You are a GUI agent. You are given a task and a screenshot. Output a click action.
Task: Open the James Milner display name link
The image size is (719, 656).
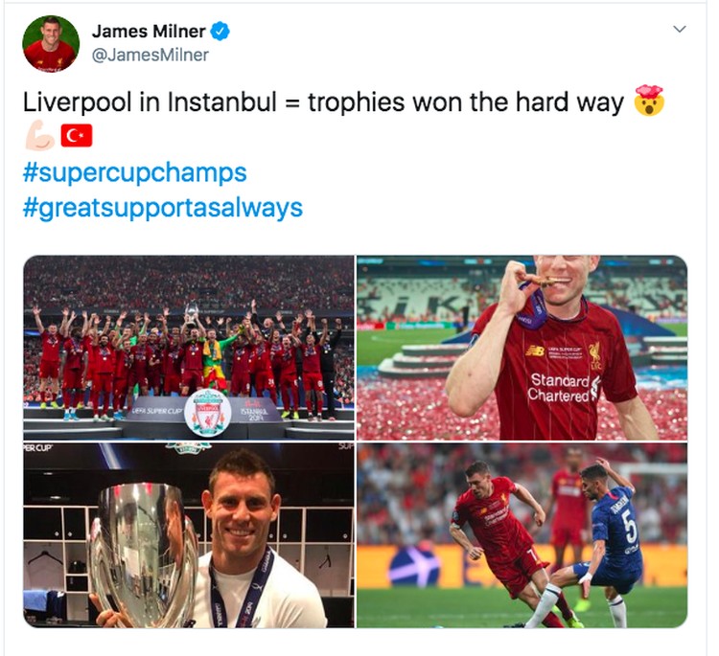[x=149, y=32]
